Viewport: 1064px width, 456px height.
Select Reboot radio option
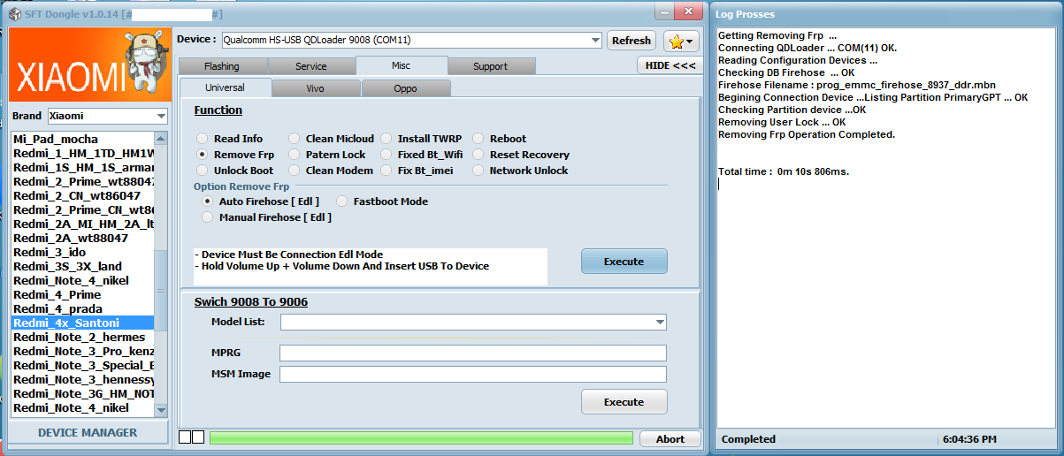(x=478, y=139)
